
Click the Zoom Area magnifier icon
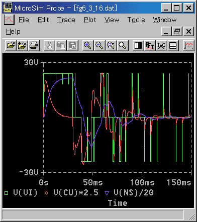(111, 45)
